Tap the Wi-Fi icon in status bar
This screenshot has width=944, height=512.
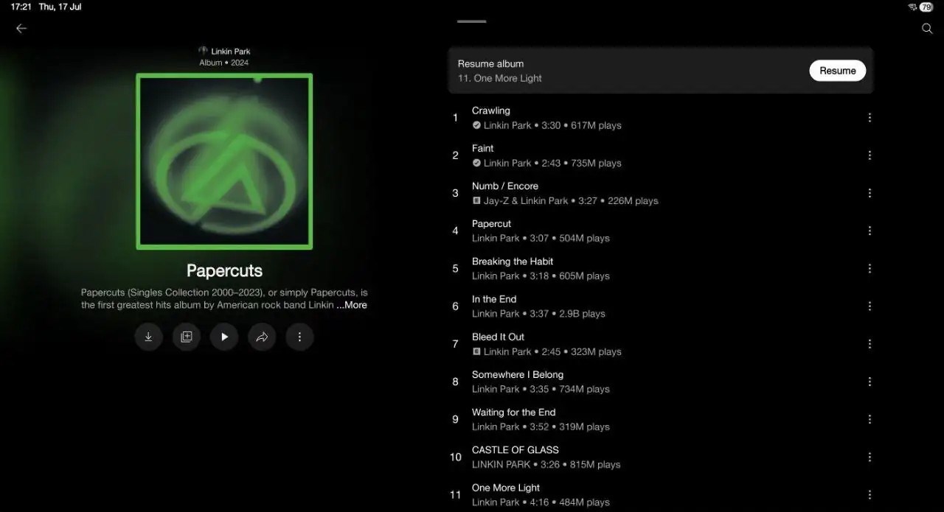tap(912, 7)
